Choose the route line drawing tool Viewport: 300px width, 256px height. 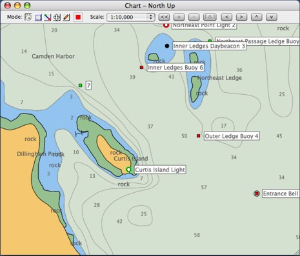click(x=47, y=17)
